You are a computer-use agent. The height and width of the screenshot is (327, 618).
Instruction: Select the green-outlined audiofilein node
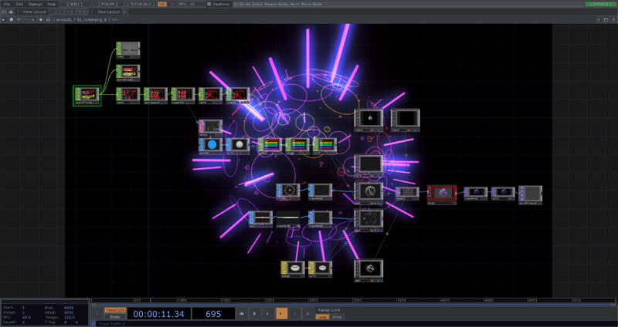point(87,96)
